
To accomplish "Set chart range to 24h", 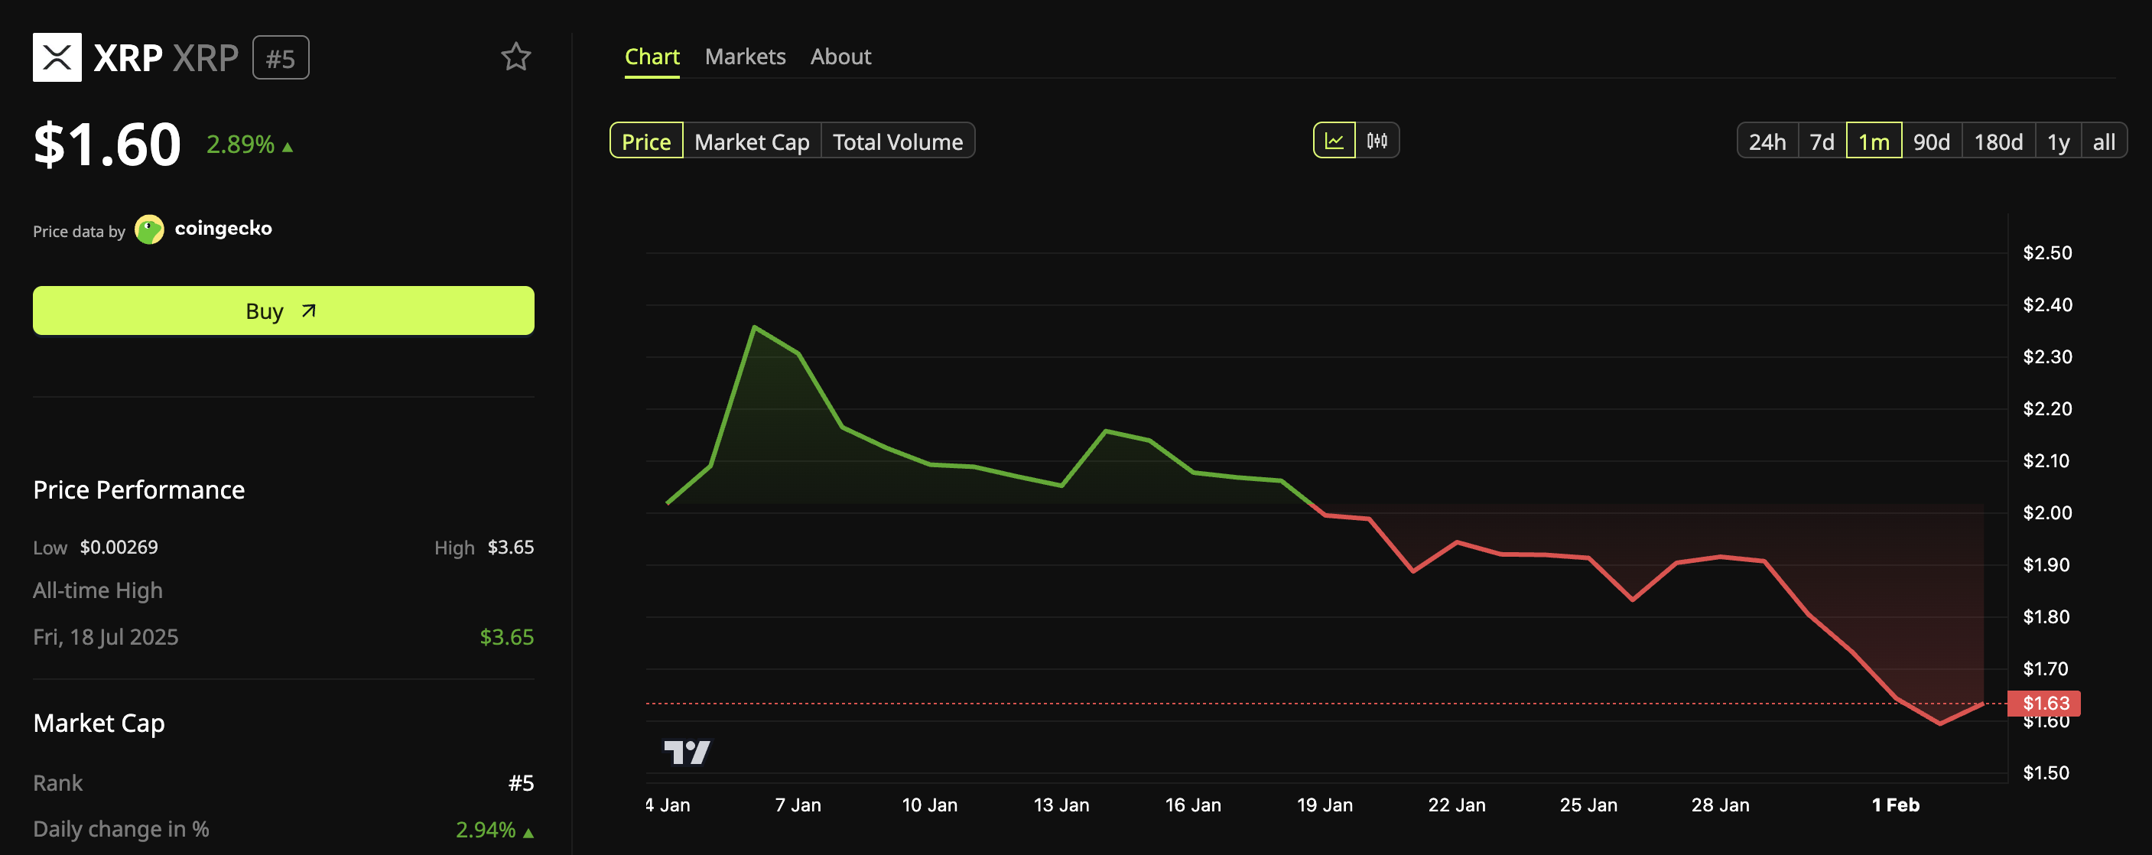I will tap(1767, 141).
